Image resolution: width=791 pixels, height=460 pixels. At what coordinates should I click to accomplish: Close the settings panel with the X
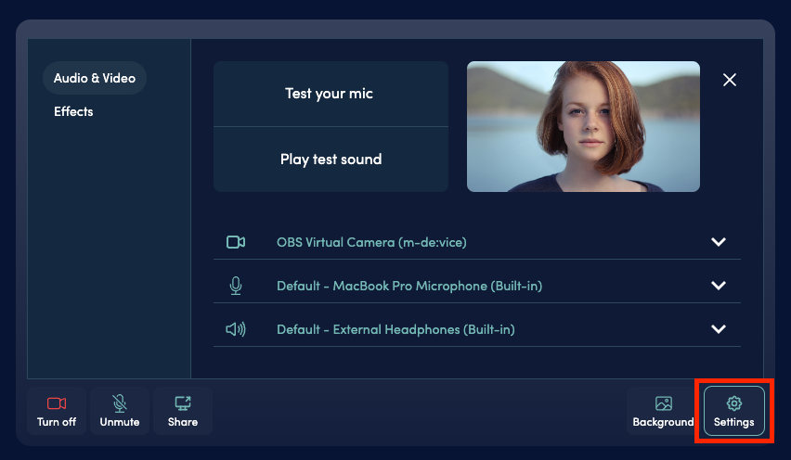pyautogui.click(x=730, y=80)
